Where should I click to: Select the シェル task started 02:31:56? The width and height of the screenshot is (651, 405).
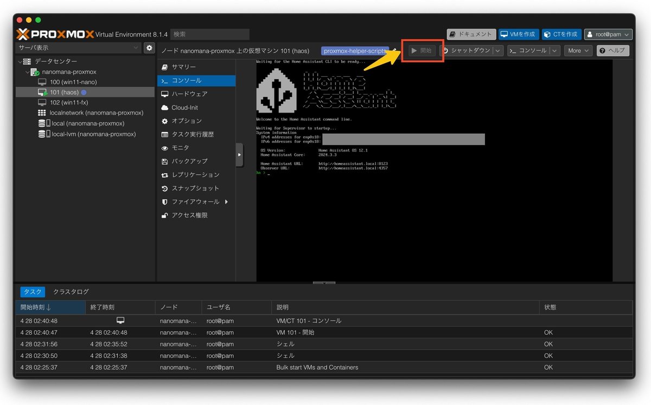pyautogui.click(x=324, y=344)
